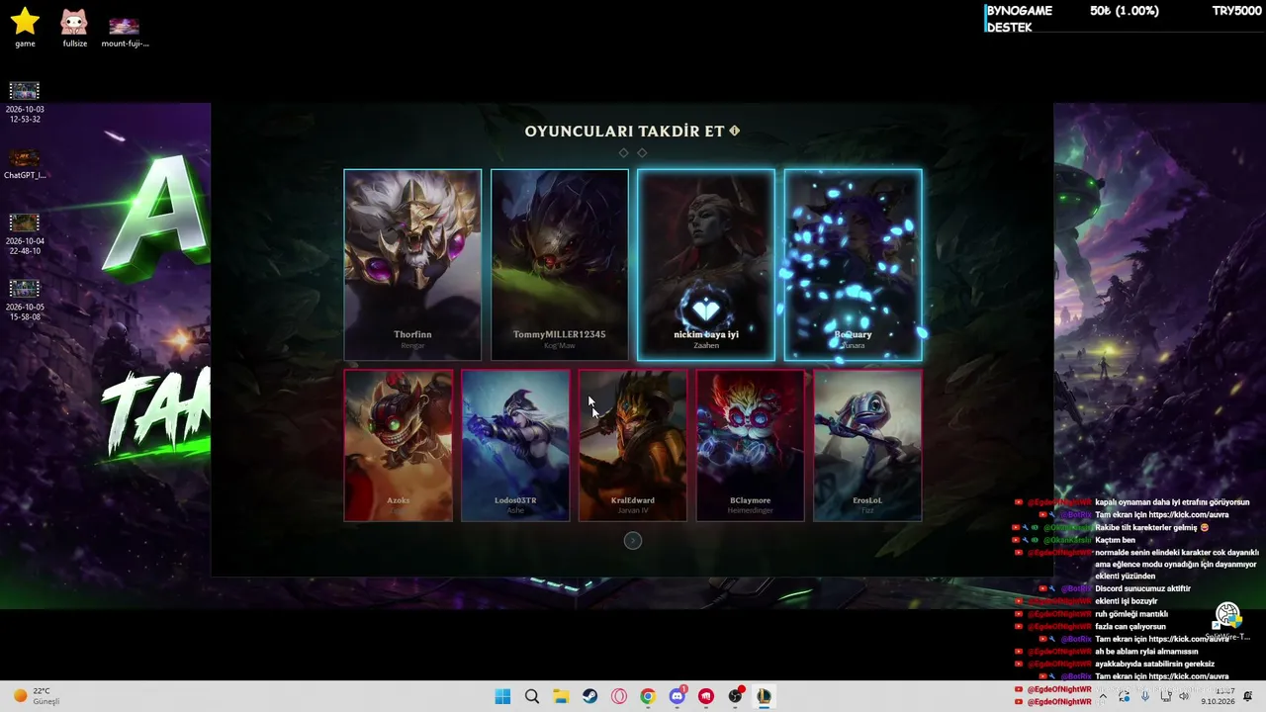
Task: Honor enemy player Azoks
Action: [x=399, y=445]
